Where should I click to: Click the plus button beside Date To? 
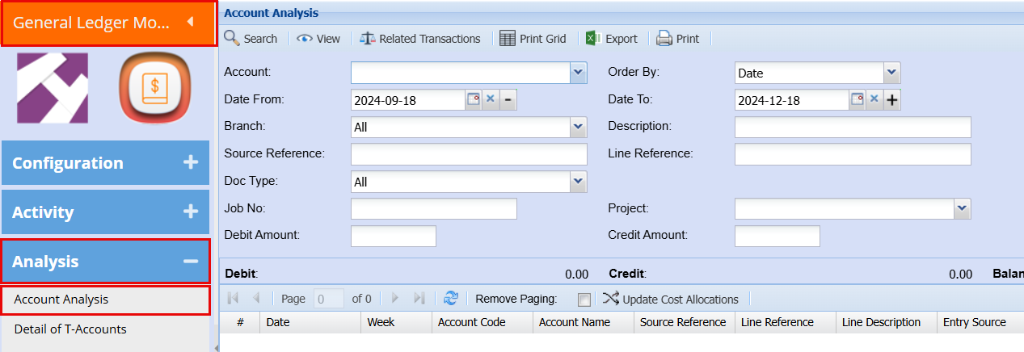coord(891,99)
